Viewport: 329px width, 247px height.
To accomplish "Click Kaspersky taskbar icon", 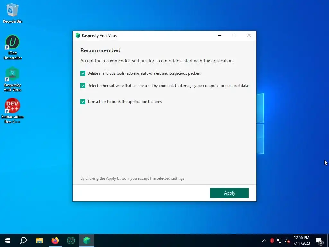I will coord(87,241).
